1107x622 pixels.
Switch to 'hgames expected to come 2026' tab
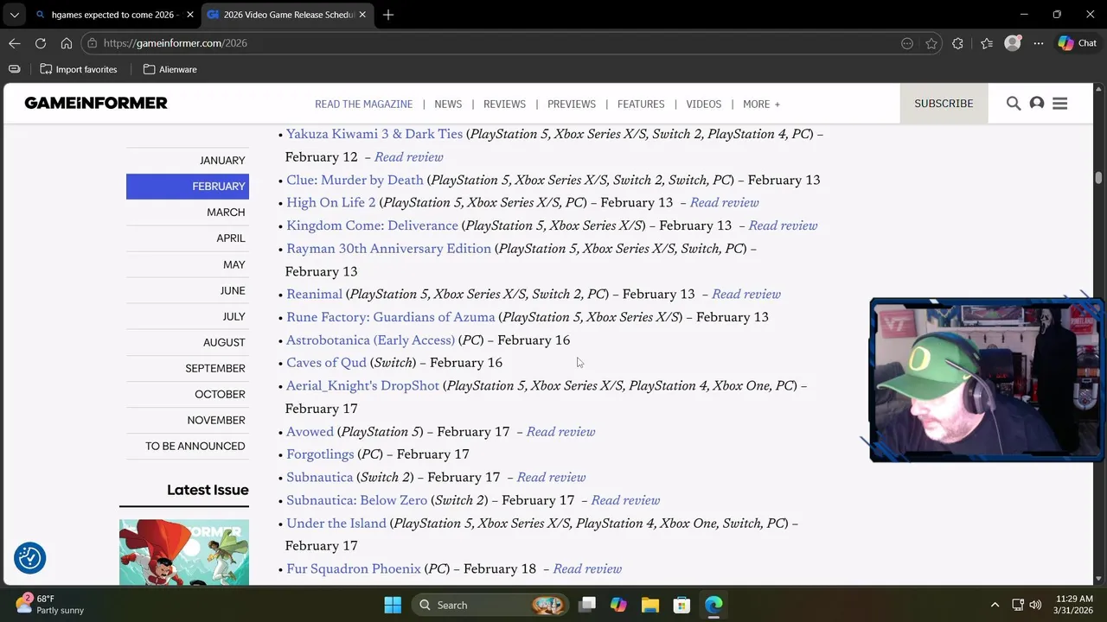114,15
